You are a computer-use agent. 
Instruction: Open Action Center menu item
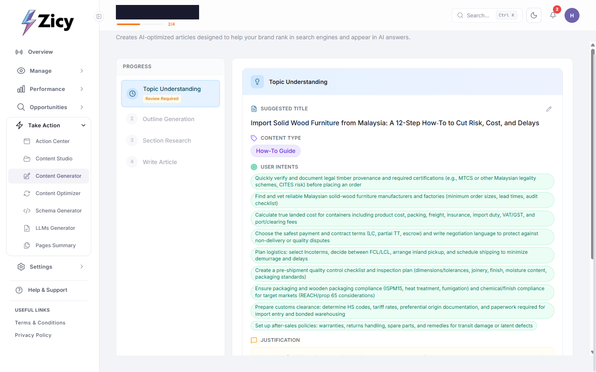click(49, 141)
